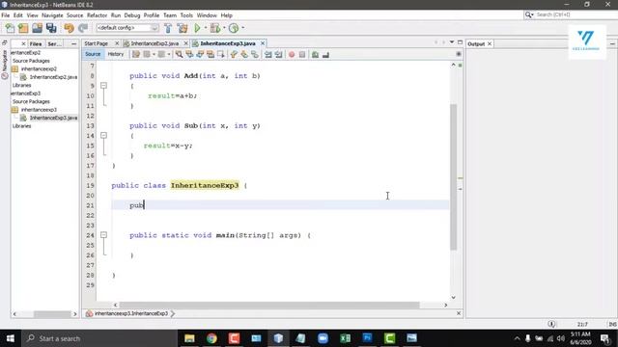618x347 pixels.
Task: Switch to the Services panel tab
Action: point(54,44)
